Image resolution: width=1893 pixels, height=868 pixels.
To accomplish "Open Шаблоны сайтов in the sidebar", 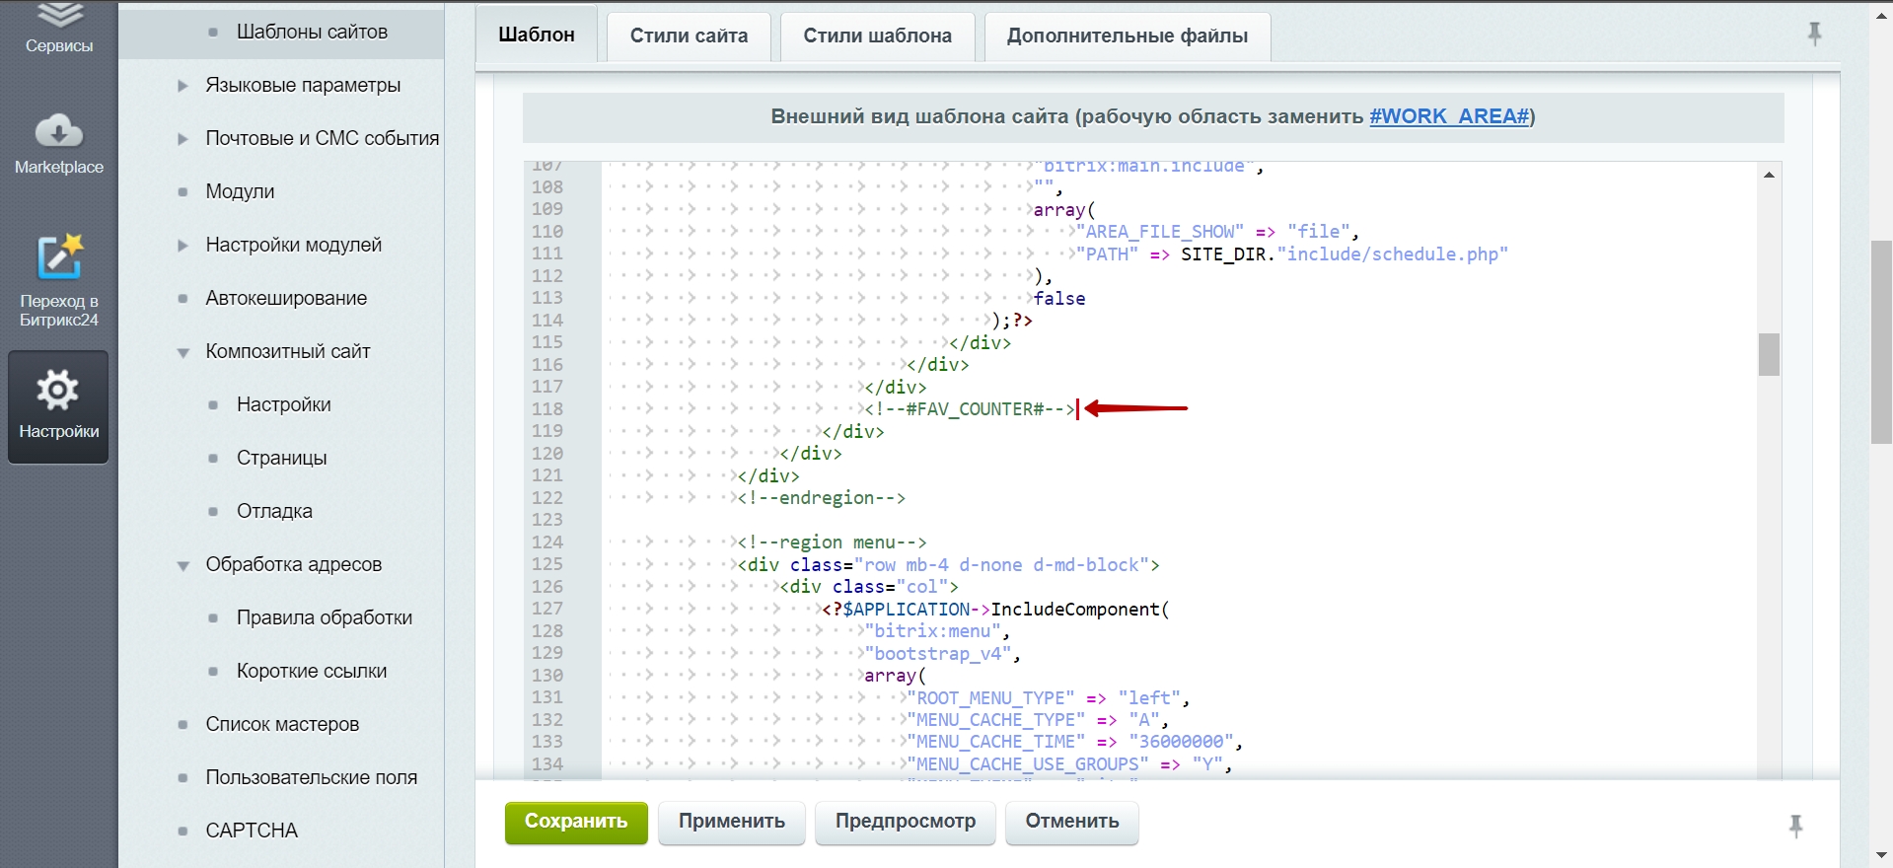I will (312, 32).
